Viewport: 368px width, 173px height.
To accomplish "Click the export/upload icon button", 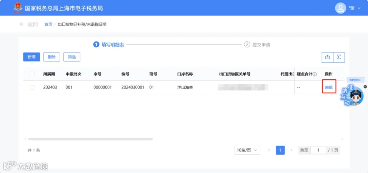I will tap(327, 57).
